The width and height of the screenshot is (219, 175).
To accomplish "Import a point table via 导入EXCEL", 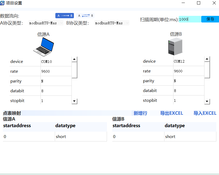I will 205,113.
